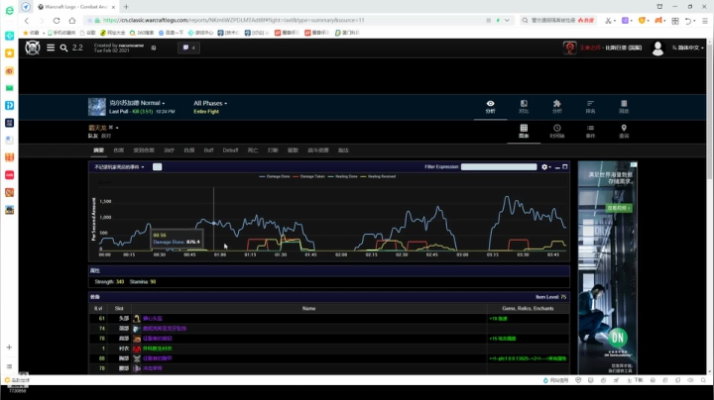Click the plus icon in the left sidebar

coord(9,348)
